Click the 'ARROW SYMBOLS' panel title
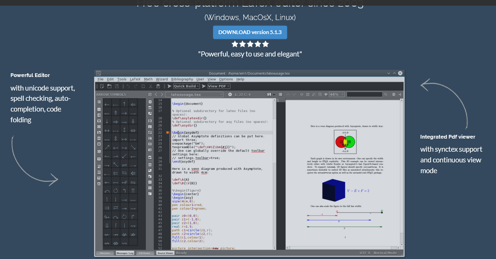This screenshot has width=496, height=259. coord(111,95)
